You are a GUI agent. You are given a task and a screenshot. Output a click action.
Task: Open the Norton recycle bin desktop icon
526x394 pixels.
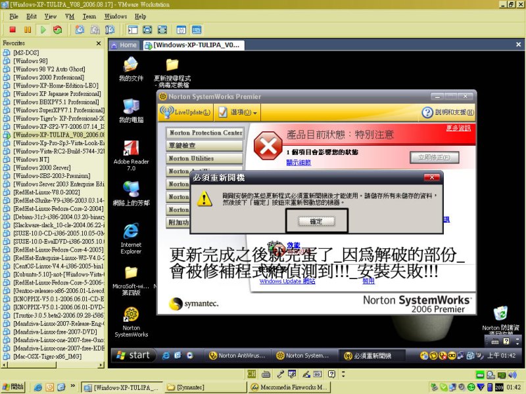[x=500, y=320]
